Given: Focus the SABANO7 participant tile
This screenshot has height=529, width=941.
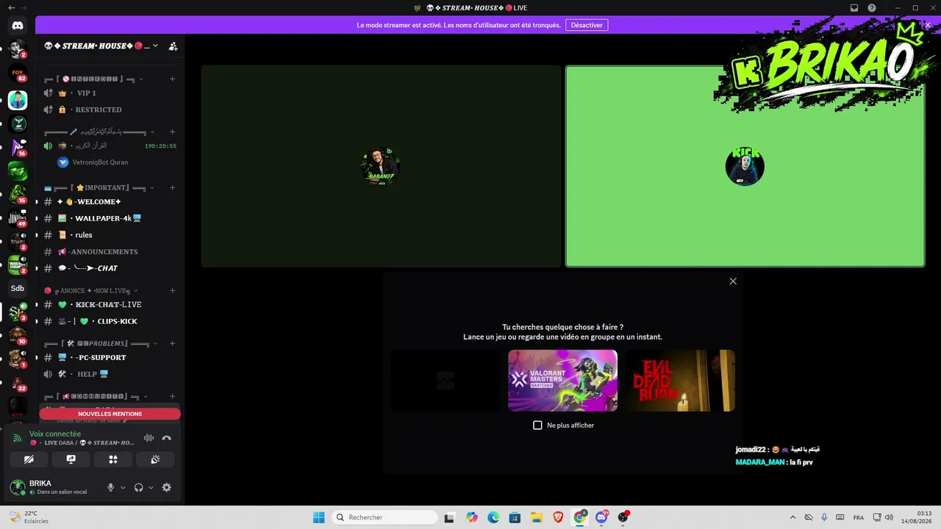Looking at the screenshot, I should click(x=381, y=166).
